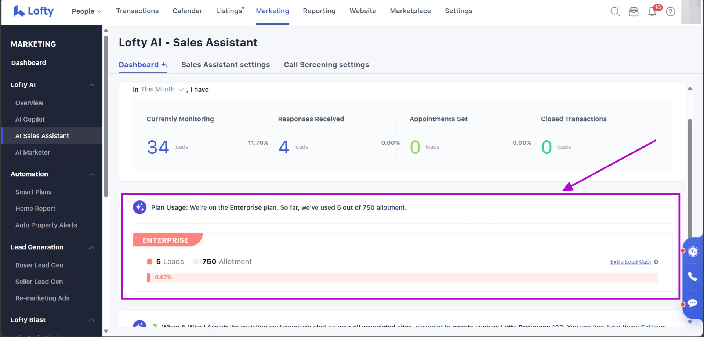Select AI Sales Assistant in sidebar

(52, 136)
